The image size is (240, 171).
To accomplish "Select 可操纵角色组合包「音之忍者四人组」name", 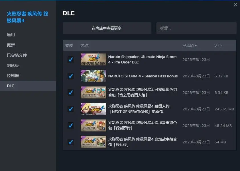I will click(x=143, y=92).
